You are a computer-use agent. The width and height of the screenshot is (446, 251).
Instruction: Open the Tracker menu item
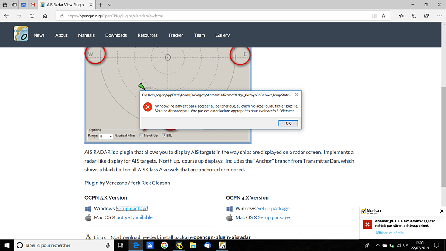(x=176, y=35)
